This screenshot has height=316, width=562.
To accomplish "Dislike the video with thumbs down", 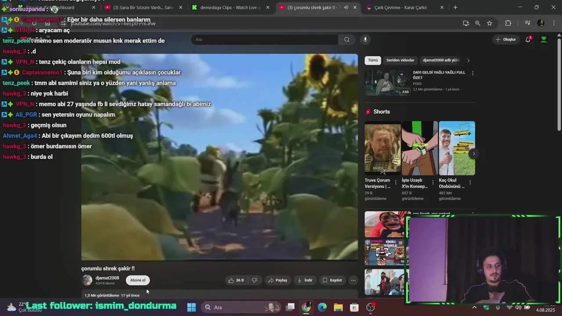I will (x=254, y=280).
